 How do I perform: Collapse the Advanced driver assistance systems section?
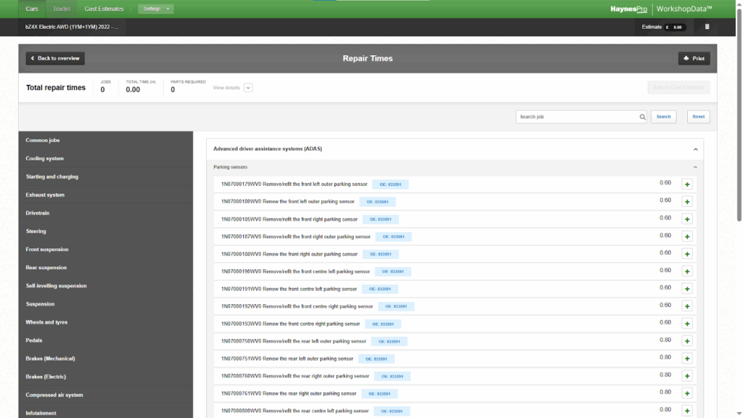tap(695, 149)
